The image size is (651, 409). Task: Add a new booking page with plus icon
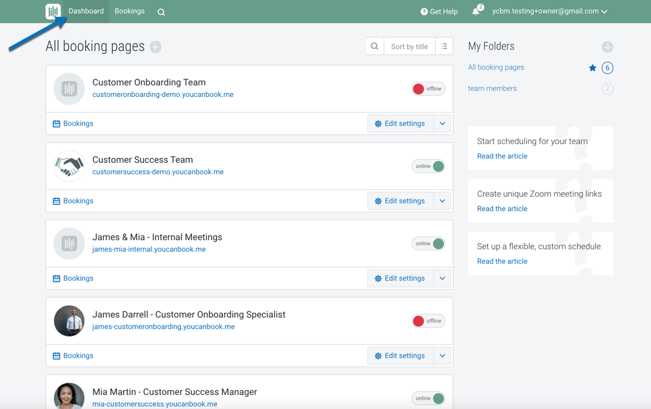point(156,47)
